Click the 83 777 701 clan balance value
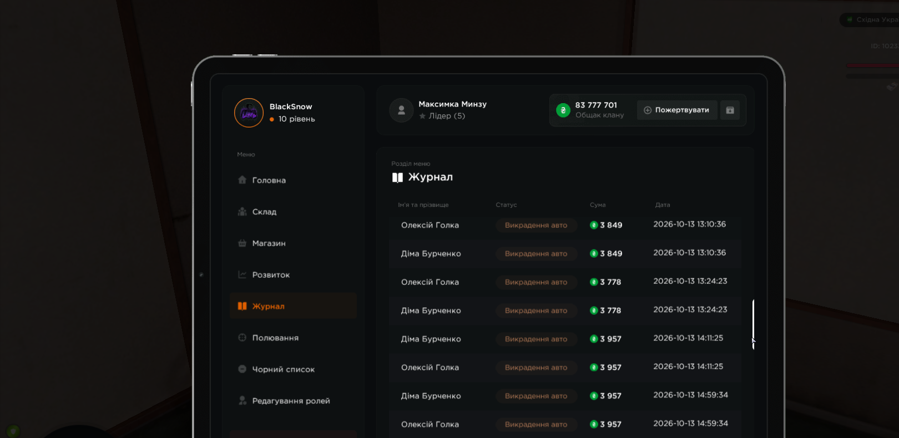This screenshot has height=438, width=899. [x=596, y=105]
